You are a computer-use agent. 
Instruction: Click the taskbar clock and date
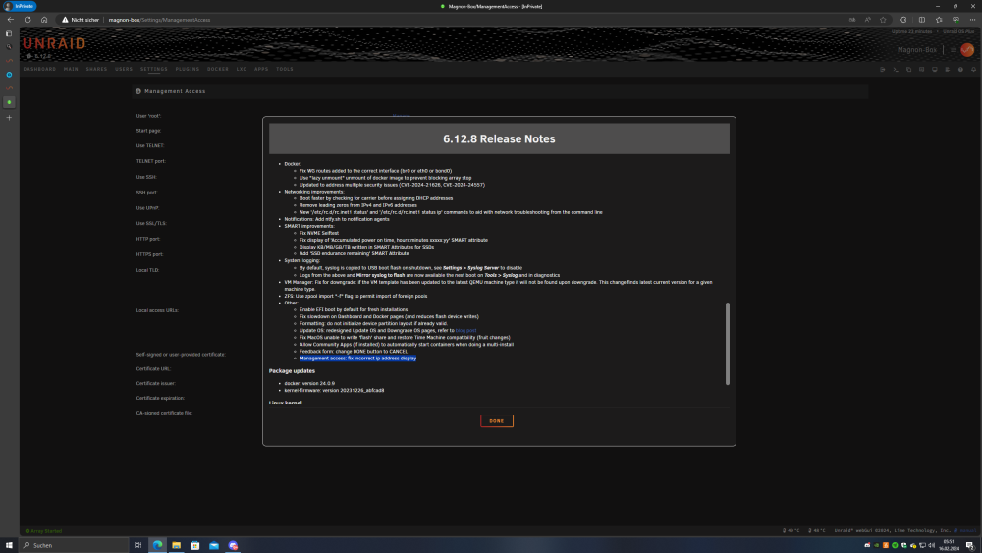pyautogui.click(x=949, y=545)
